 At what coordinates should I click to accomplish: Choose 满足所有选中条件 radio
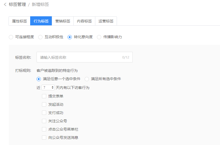(87, 79)
